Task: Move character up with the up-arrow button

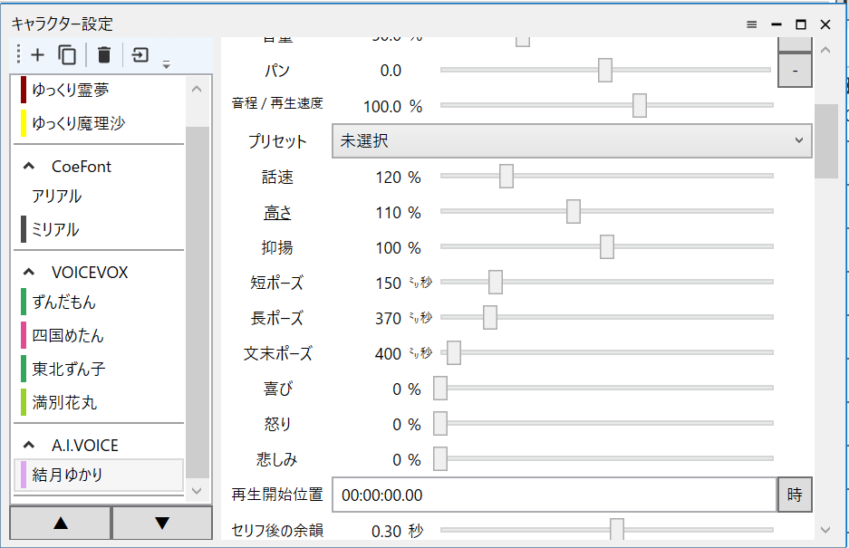Action: 60,523
